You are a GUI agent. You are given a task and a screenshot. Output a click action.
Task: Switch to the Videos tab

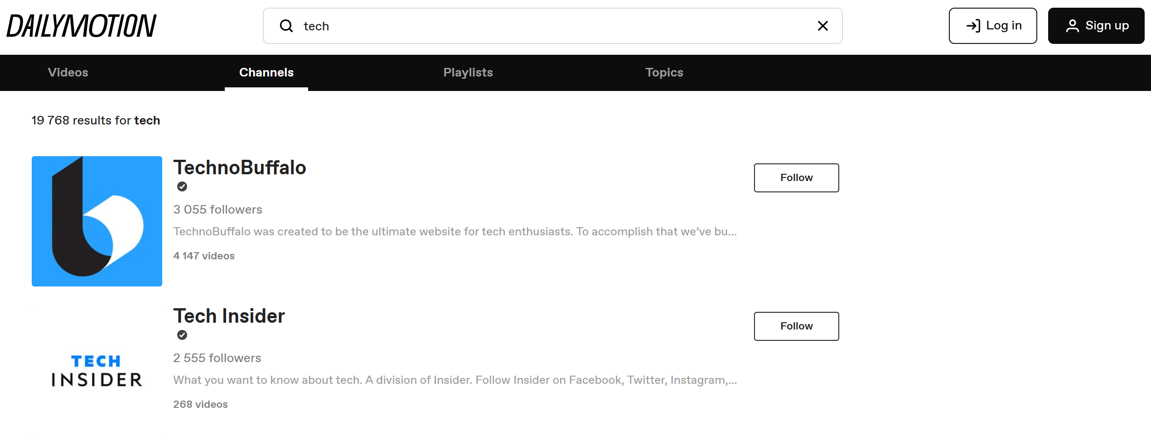click(68, 72)
